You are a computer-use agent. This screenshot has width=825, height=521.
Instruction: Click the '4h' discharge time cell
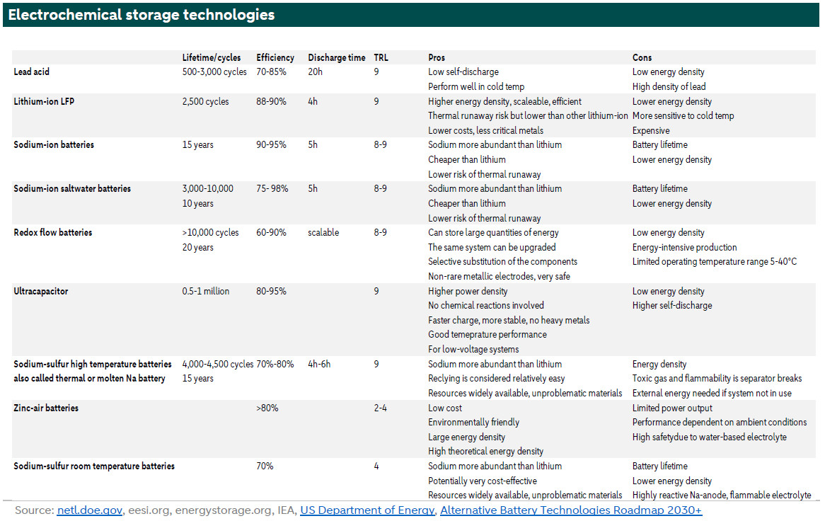tap(313, 101)
